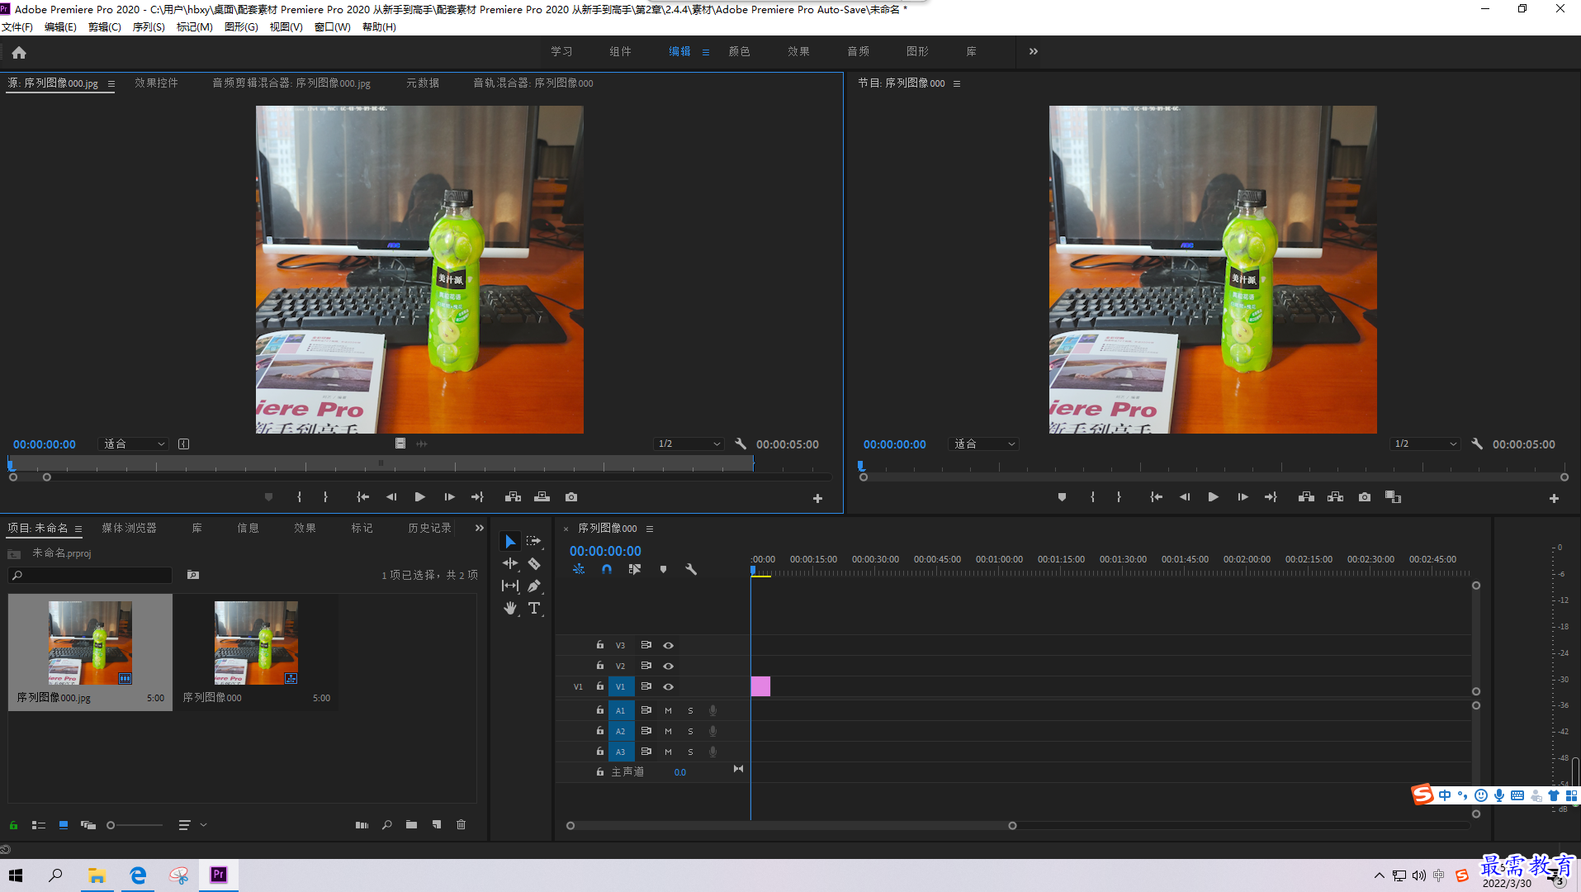This screenshot has height=892, width=1581.
Task: Click Project panel search field
Action: click(91, 576)
